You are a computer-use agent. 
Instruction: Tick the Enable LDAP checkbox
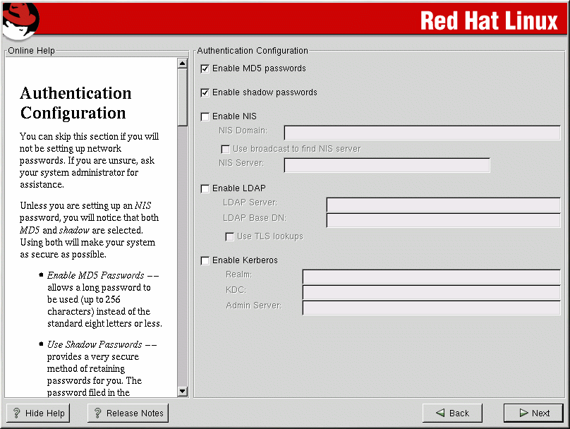(205, 188)
